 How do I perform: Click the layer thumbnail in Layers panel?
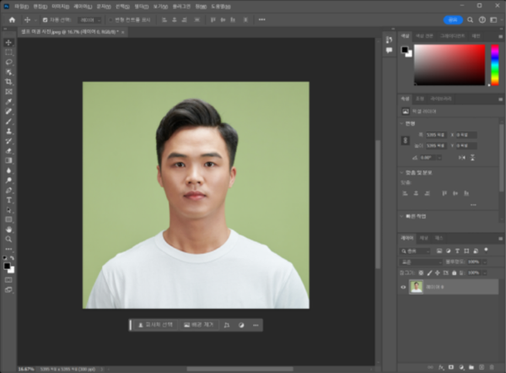click(417, 287)
